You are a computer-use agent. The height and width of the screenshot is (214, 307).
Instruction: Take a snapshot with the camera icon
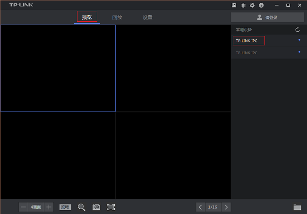click(x=96, y=207)
